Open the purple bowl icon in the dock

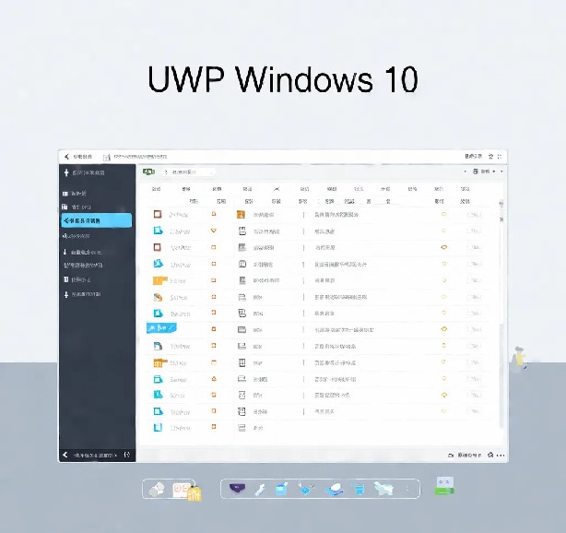click(237, 489)
